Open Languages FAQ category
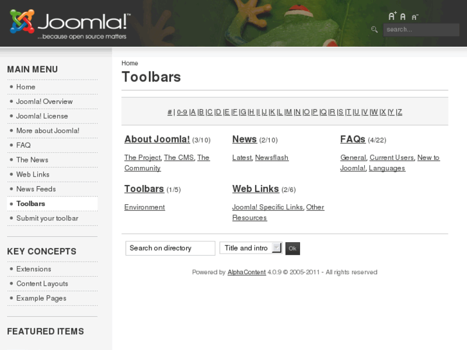 pos(387,168)
